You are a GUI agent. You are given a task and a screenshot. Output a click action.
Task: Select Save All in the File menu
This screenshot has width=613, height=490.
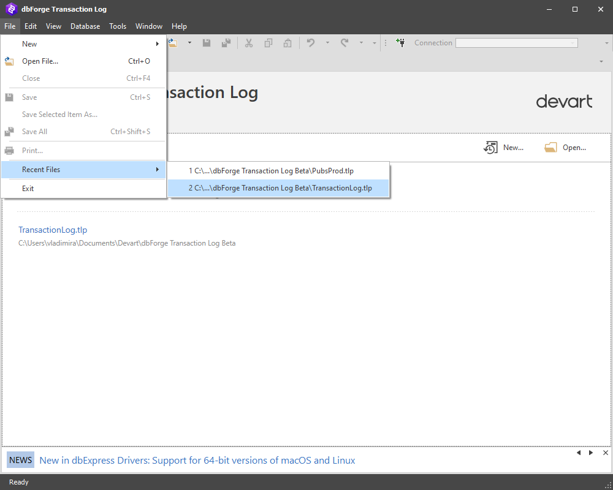pyautogui.click(x=83, y=132)
